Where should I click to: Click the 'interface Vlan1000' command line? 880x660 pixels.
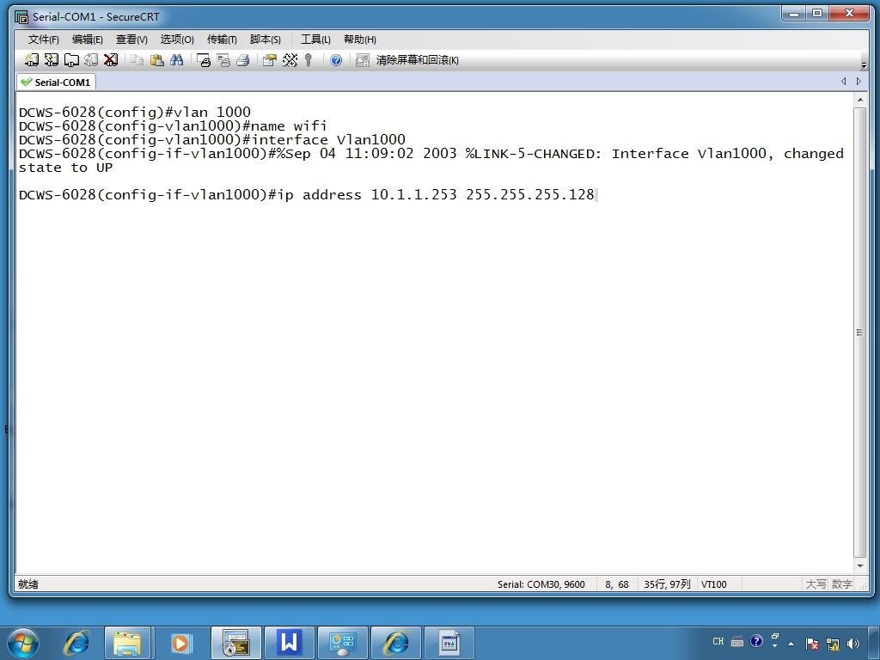coord(211,140)
